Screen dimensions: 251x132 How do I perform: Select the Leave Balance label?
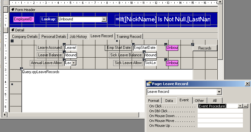tap(50, 55)
